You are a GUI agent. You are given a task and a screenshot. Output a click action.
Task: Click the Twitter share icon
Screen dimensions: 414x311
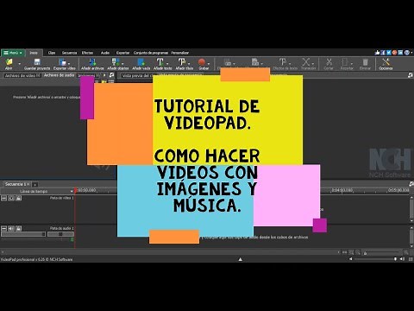click(x=389, y=53)
